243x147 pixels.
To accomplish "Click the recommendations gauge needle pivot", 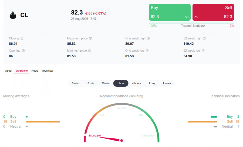I will click(122, 141).
